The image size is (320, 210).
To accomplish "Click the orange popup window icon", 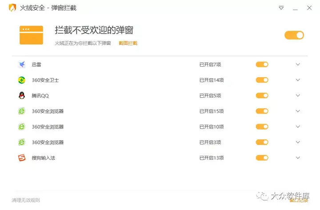I will (31, 35).
